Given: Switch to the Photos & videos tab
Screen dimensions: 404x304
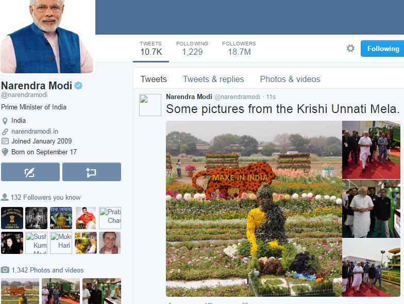Looking at the screenshot, I should pyautogui.click(x=290, y=79).
